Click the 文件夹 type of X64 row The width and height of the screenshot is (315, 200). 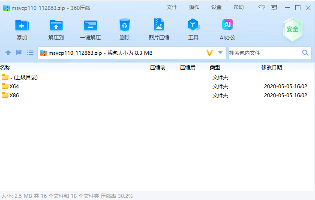tap(220, 87)
